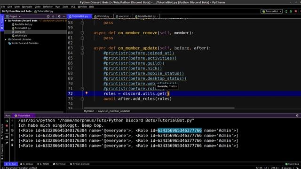Stop process with Run panel red square
This screenshot has height=169, width=301.
7,126
